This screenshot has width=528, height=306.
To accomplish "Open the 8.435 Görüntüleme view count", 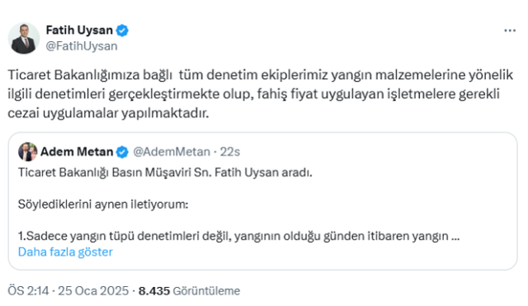I will pos(189,291).
